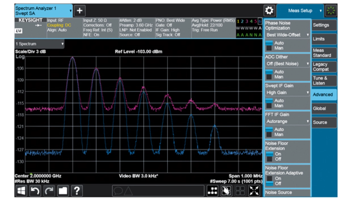Click the full screen arrows icon
356x200 pixels.
click(x=254, y=191)
